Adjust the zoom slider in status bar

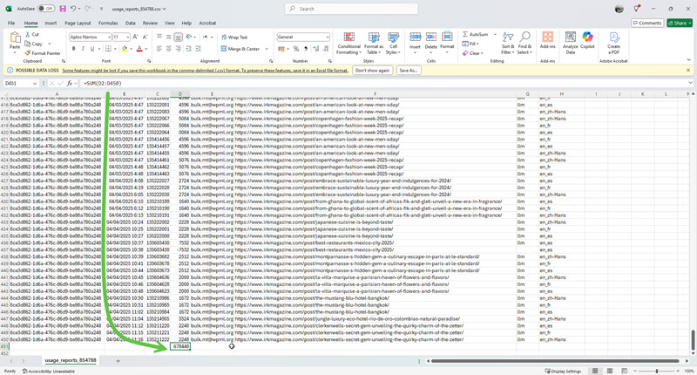[x=657, y=371]
